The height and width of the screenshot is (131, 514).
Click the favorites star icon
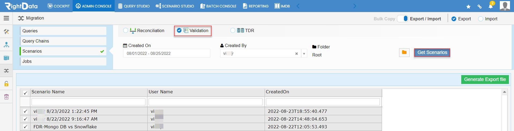click(x=468, y=6)
